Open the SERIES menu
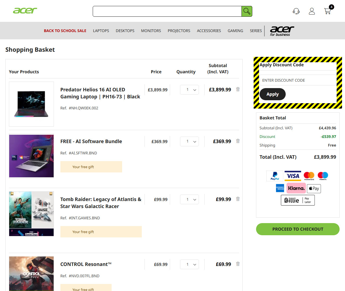 tap(256, 31)
